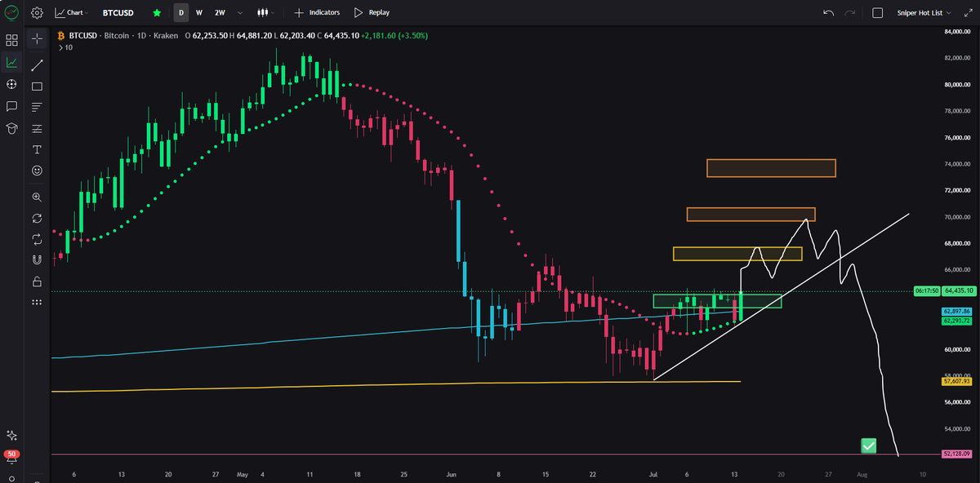The height and width of the screenshot is (483, 980).
Task: Undo the last chart action
Action: (829, 12)
